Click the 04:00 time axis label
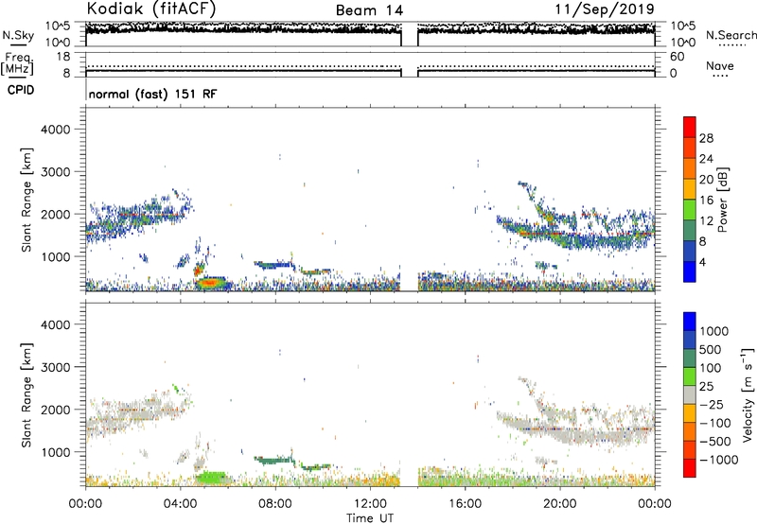 click(181, 504)
